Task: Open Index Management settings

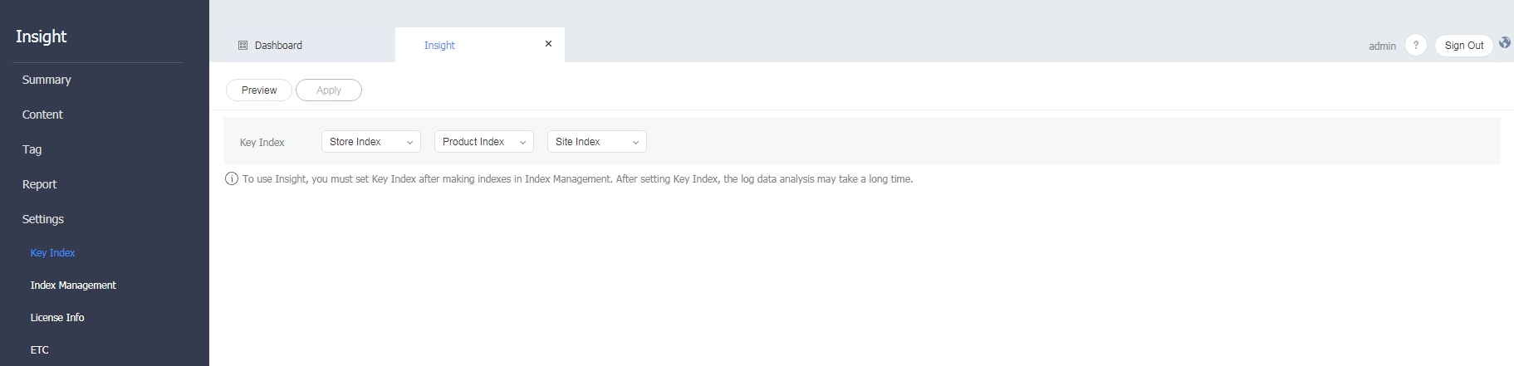Action: [73, 285]
